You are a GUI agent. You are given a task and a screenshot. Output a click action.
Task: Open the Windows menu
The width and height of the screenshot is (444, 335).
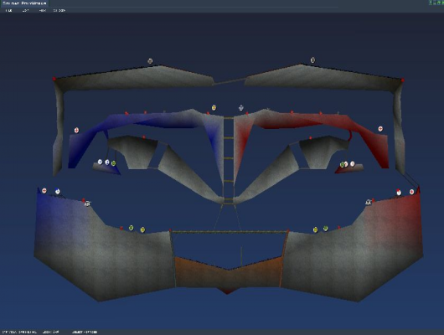(59, 11)
